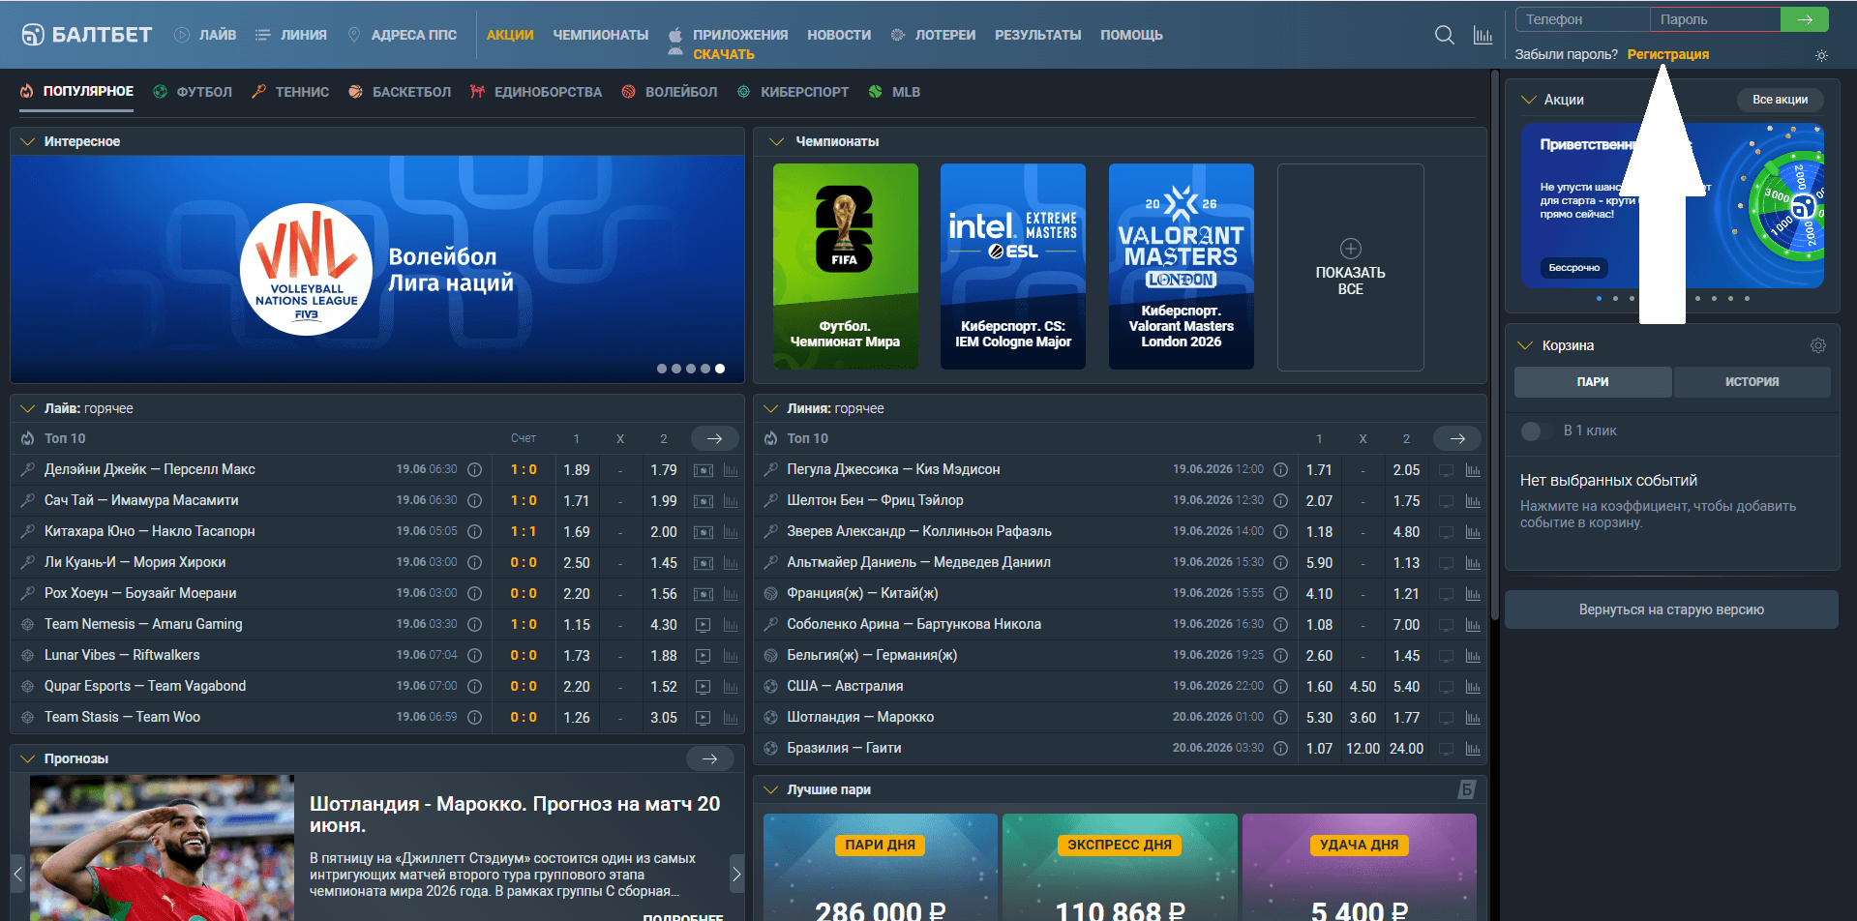1857x921 pixels.
Task: Collapse the Чемпионаты section
Action: pos(775,142)
